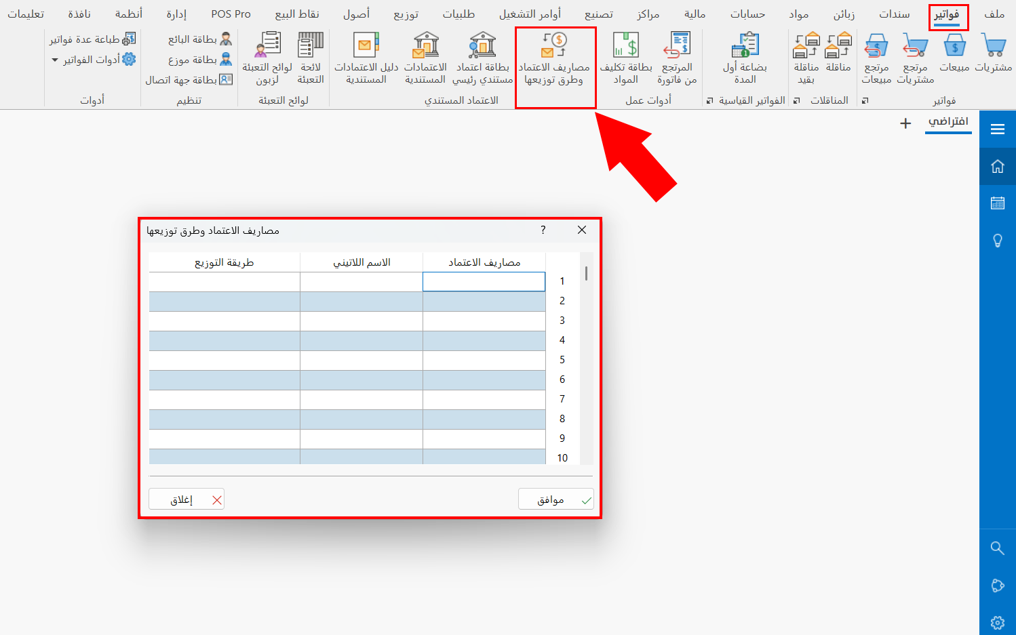Click the مناقلة transfer icon

coord(838,53)
